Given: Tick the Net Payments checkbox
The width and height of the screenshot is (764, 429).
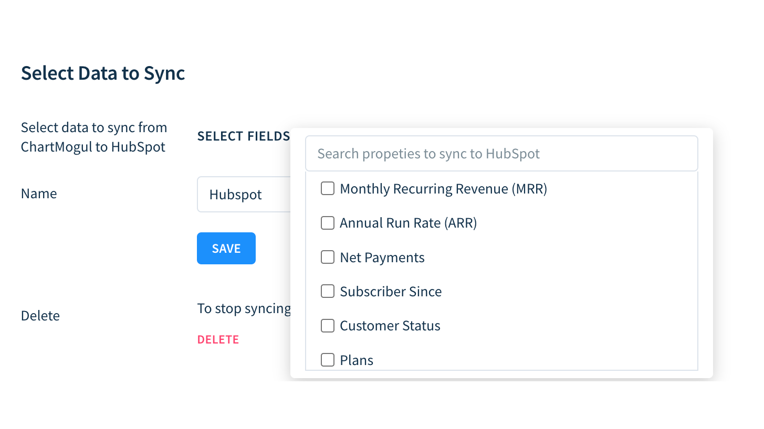Looking at the screenshot, I should [x=328, y=257].
